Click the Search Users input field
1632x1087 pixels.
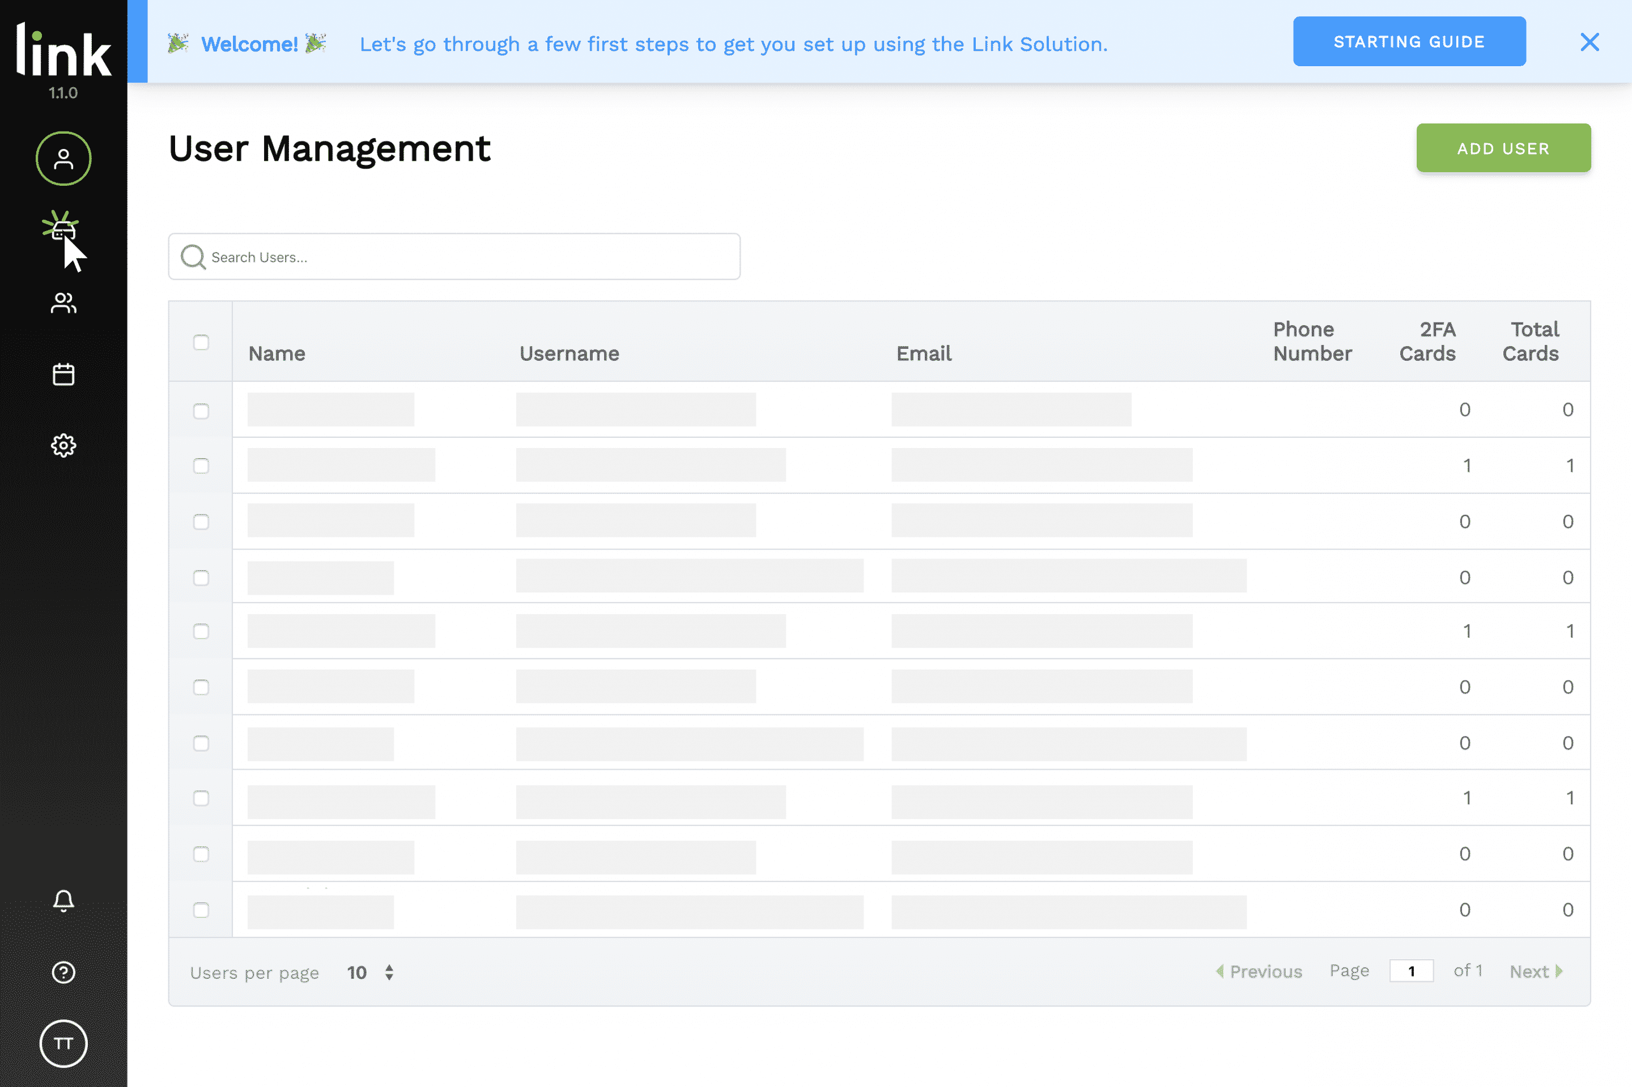[x=454, y=256]
